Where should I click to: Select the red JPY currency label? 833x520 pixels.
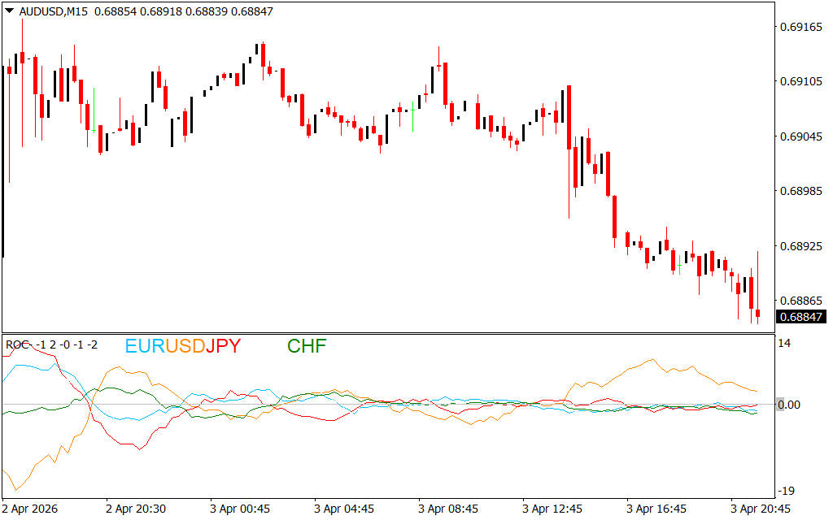pos(223,346)
